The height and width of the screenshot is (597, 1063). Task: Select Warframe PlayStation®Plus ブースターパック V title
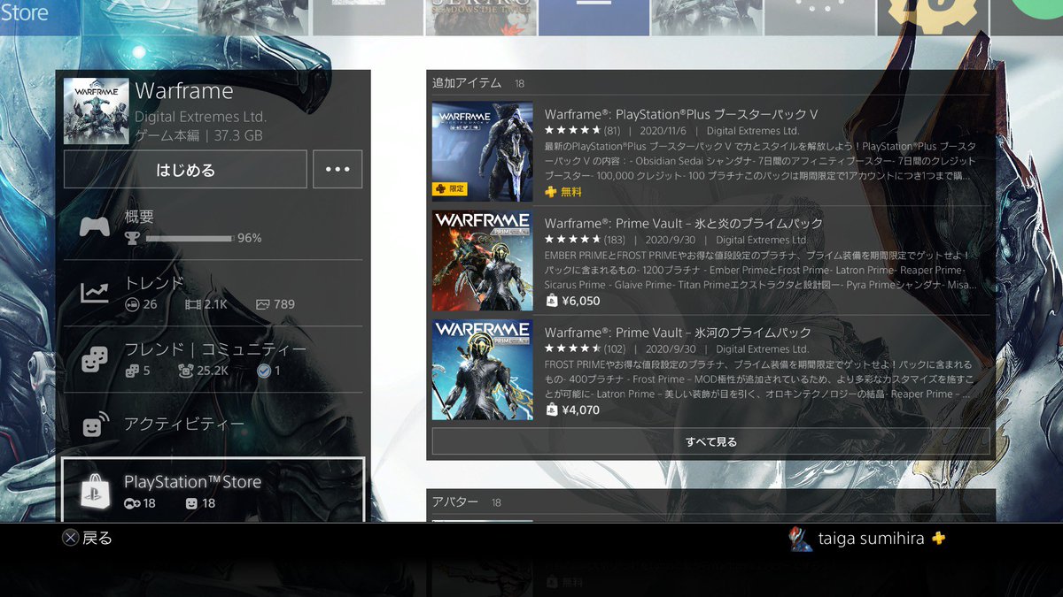coord(681,114)
